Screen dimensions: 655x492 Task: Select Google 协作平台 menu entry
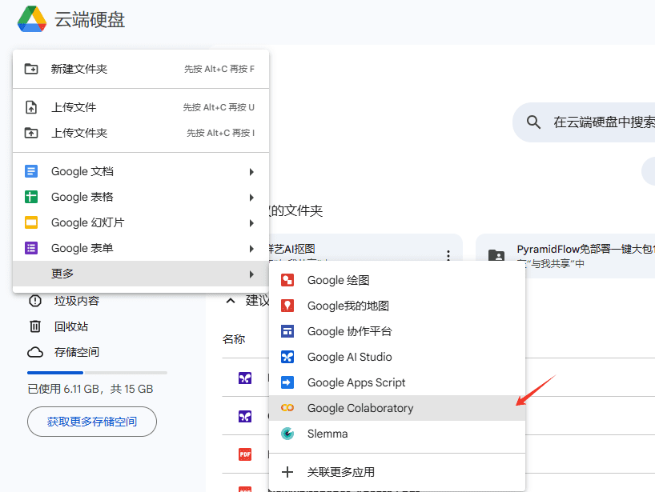coord(397,331)
